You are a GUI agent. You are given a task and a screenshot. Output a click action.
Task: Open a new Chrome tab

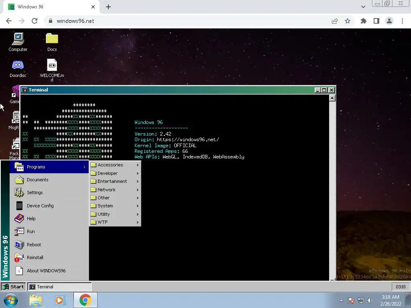pos(108,7)
